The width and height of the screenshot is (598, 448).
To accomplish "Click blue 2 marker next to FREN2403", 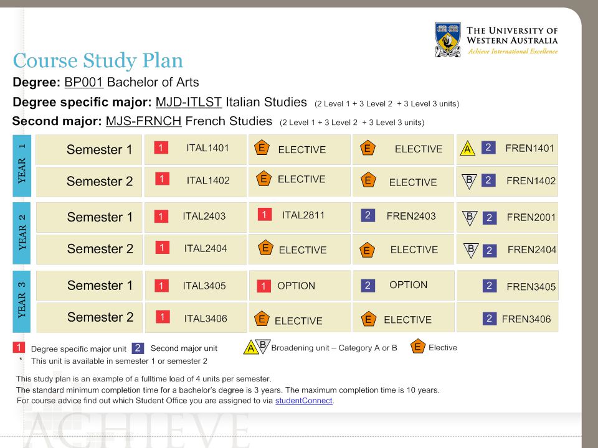I will pos(368,216).
